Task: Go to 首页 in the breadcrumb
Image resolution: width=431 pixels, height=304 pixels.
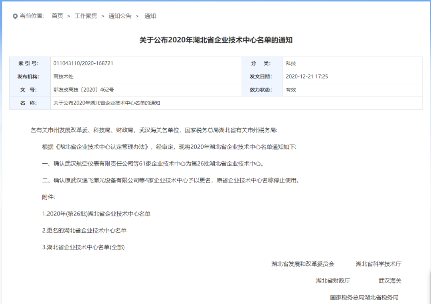Action: pos(57,16)
